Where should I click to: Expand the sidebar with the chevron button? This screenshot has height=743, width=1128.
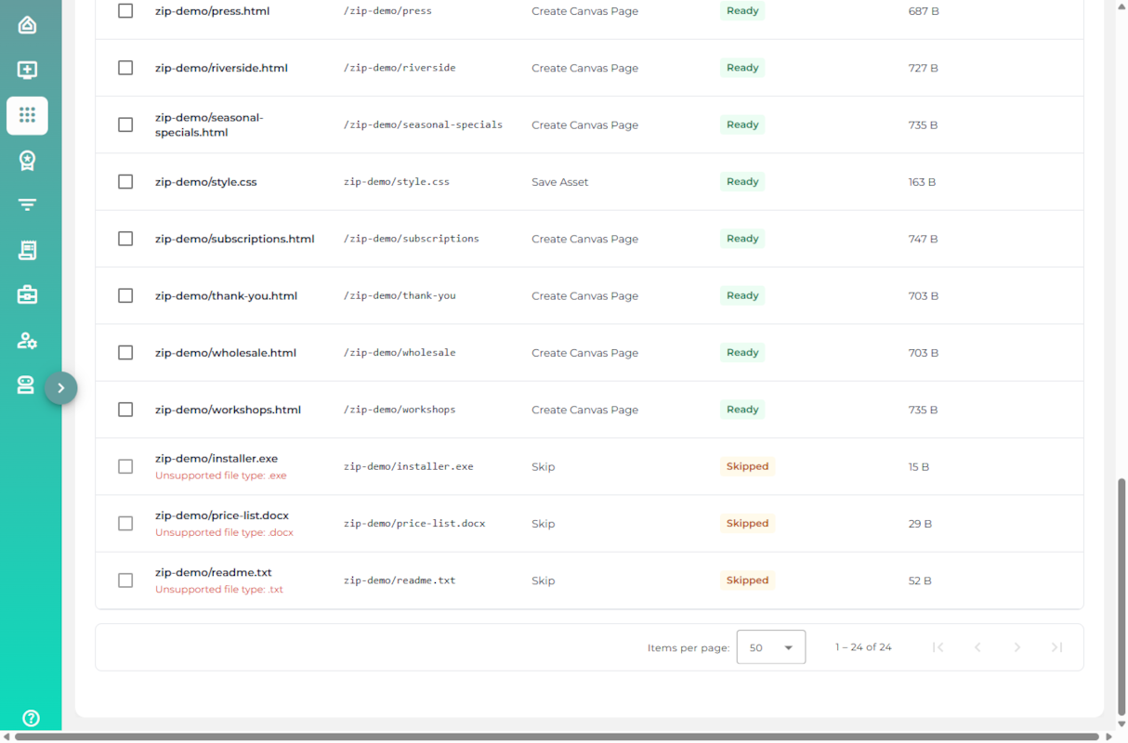60,388
